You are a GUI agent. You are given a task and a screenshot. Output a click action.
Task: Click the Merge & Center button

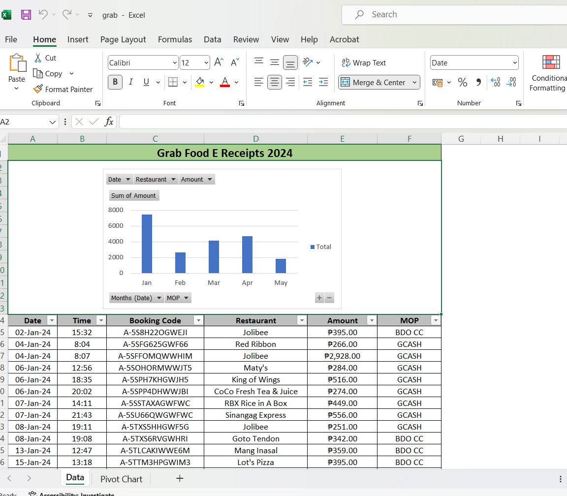tap(374, 82)
